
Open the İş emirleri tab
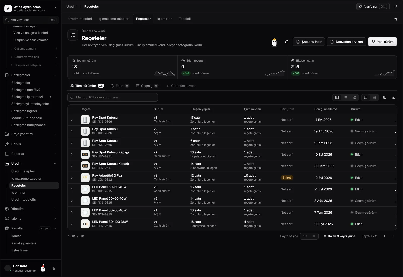point(165,19)
